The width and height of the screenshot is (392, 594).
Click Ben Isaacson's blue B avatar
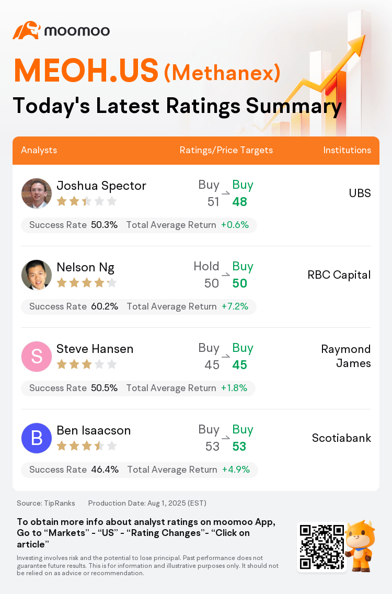pos(37,438)
